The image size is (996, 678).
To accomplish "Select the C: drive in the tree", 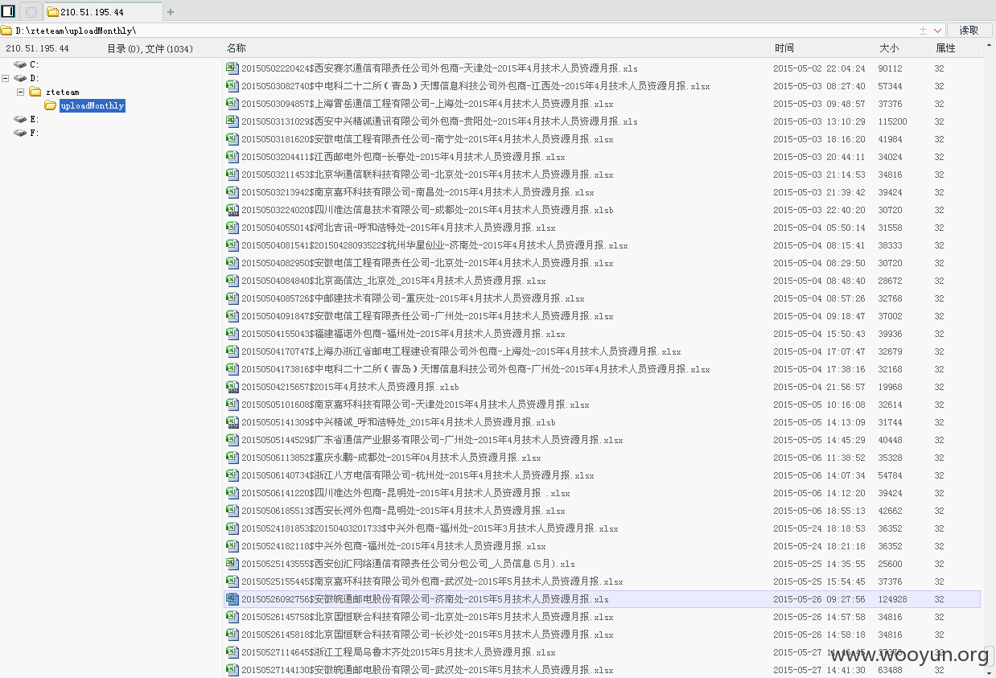I will (34, 64).
